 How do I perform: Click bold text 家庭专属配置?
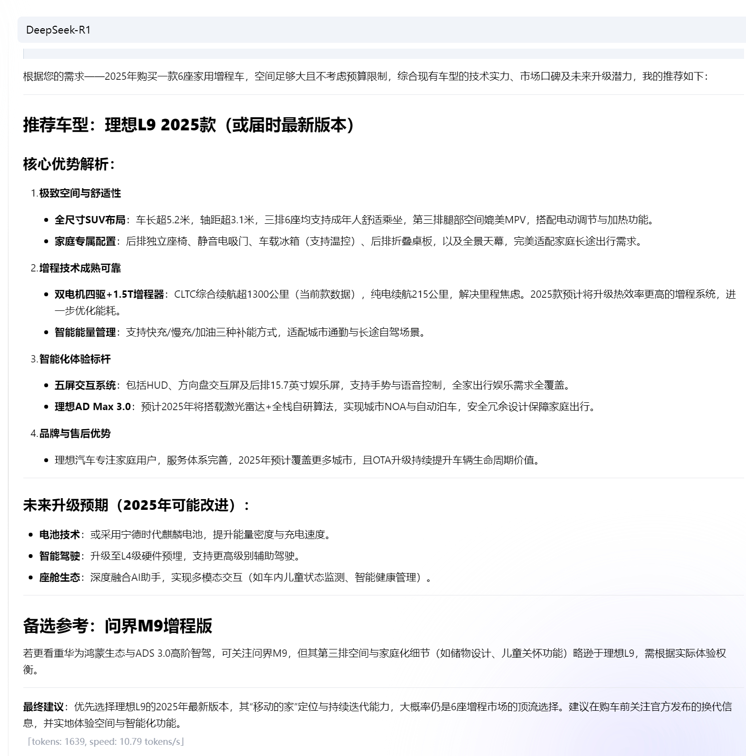click(x=85, y=241)
